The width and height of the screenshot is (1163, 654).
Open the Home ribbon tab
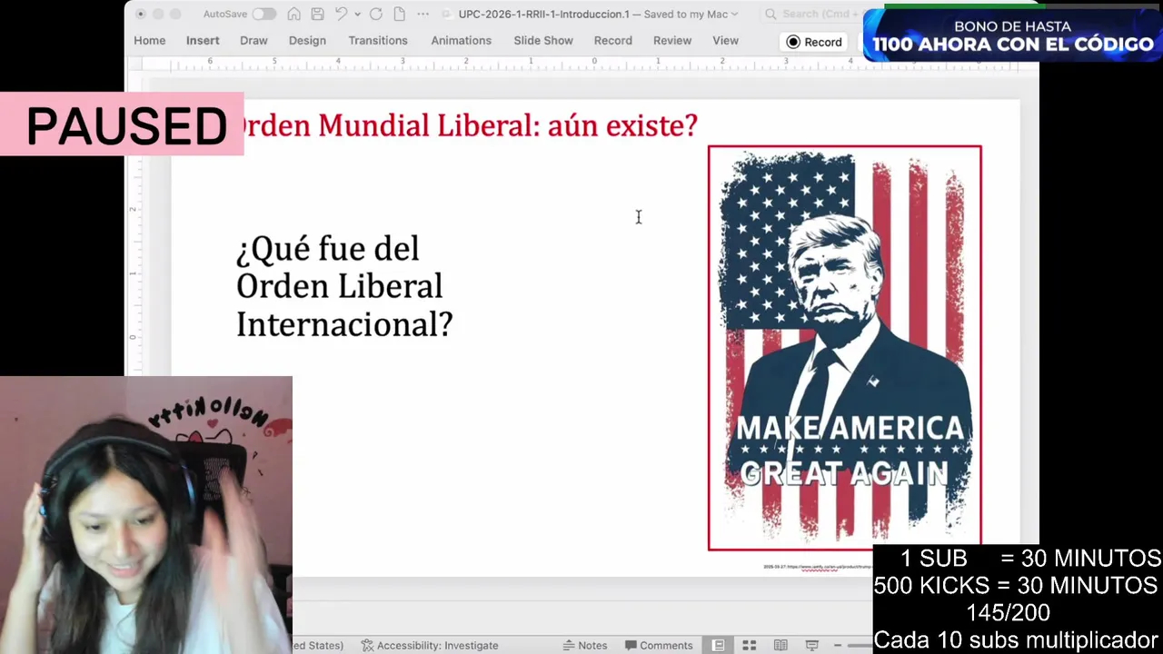click(150, 41)
